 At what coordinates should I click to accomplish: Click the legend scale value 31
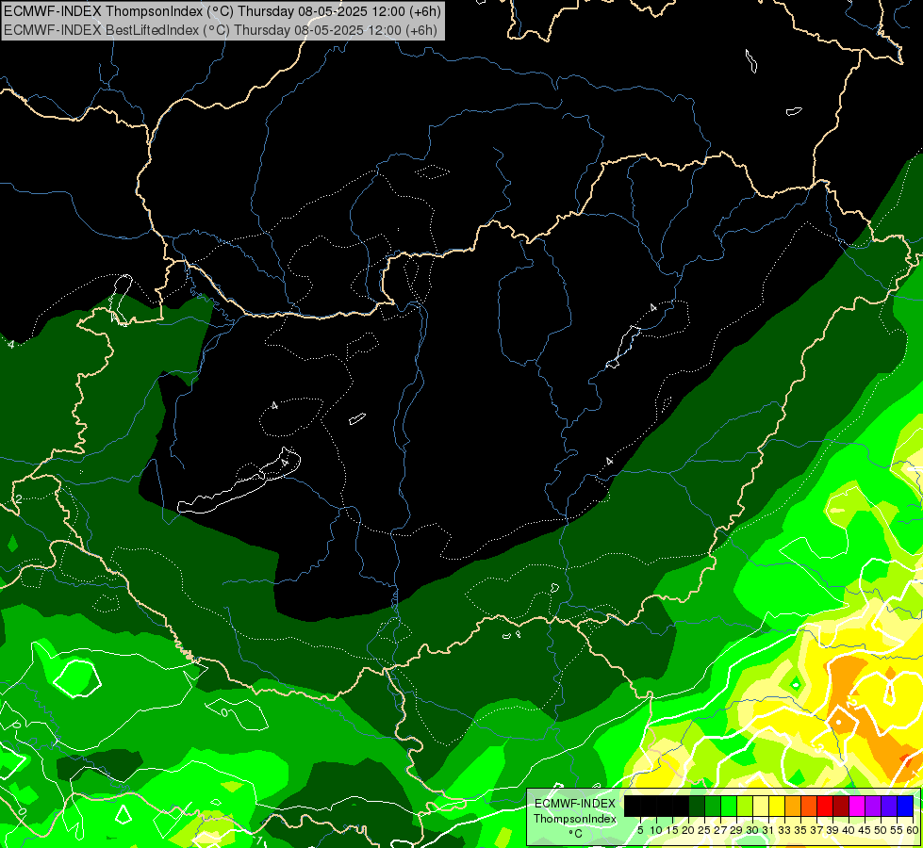point(768,830)
